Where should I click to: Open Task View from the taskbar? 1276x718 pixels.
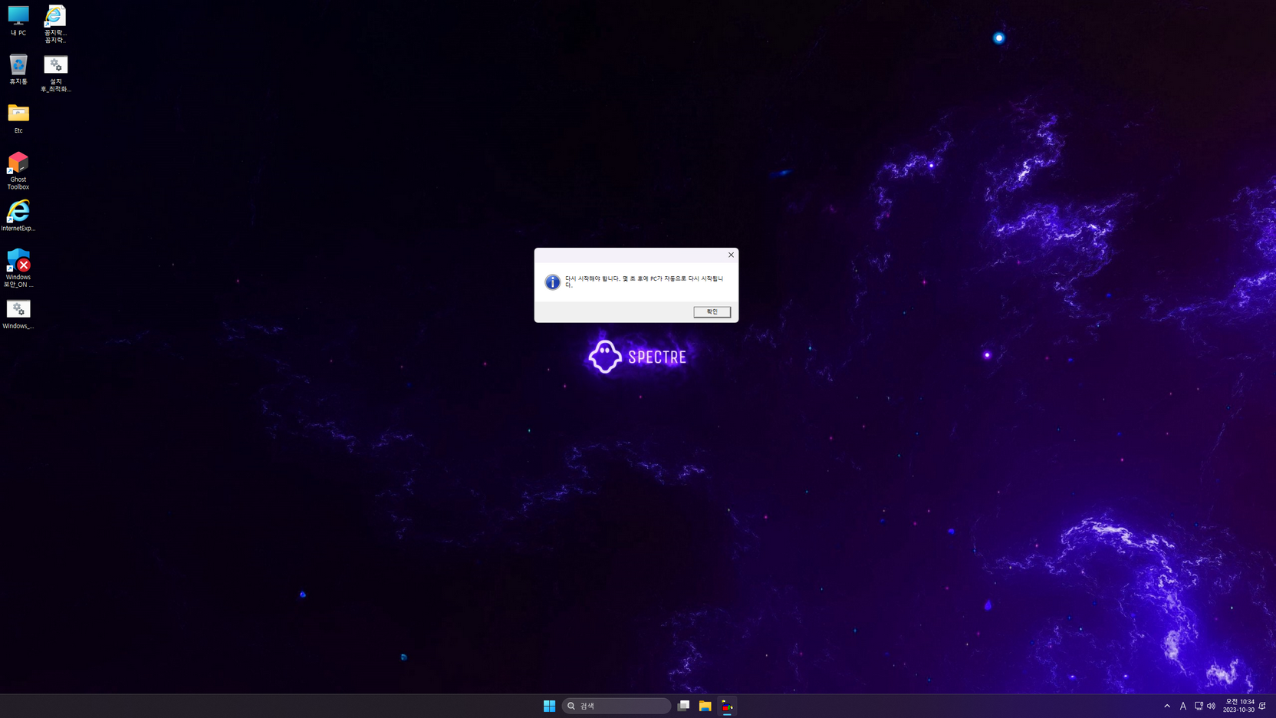[683, 706]
